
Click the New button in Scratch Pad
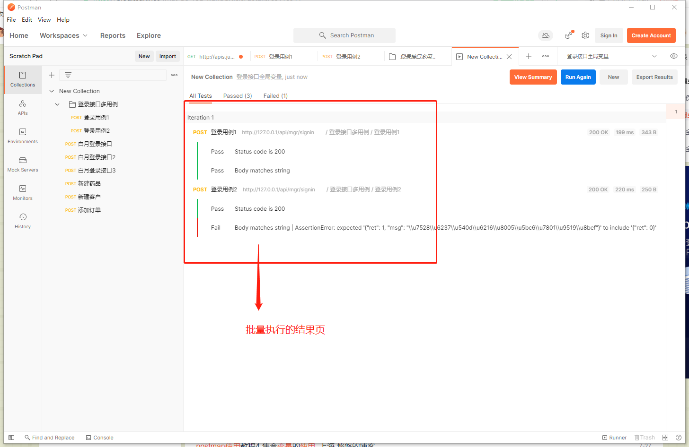click(x=144, y=56)
